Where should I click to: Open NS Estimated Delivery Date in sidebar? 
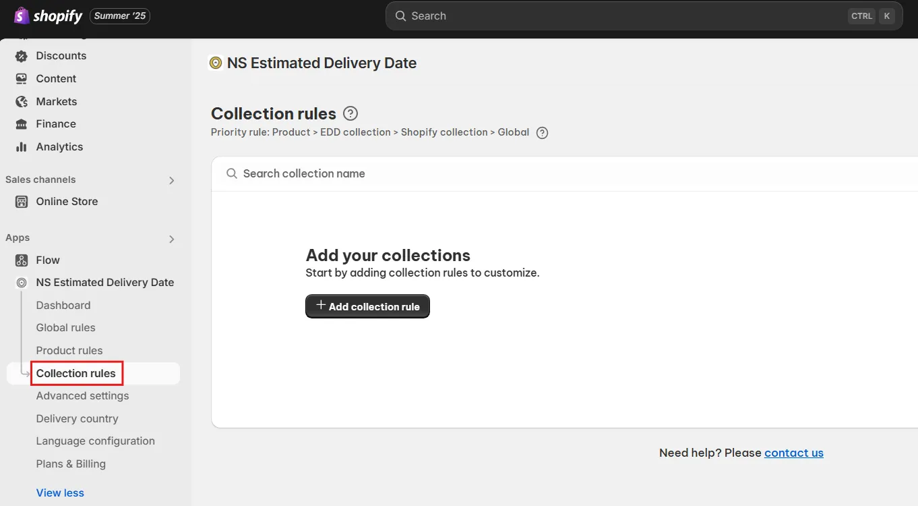pyautogui.click(x=105, y=283)
